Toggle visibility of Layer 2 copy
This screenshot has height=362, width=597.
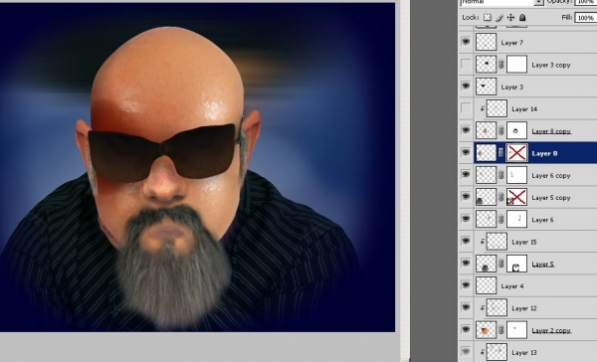pos(466,329)
